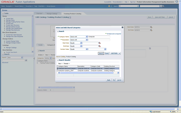Open Category Name operator dropdown
This screenshot has height=113, width=181.
87,37
